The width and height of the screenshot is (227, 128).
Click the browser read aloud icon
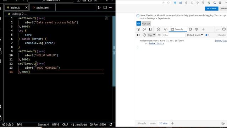[163, 2]
